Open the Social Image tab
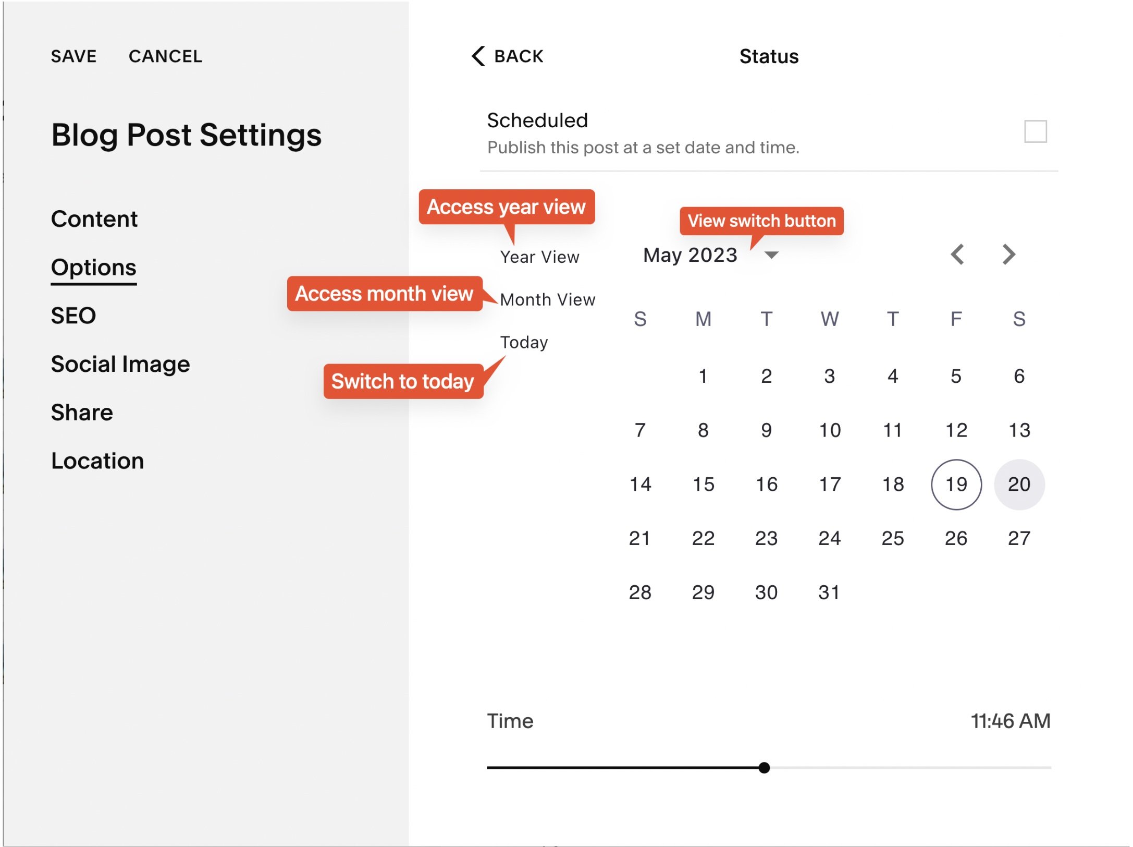This screenshot has width=1133, height=847. tap(120, 364)
